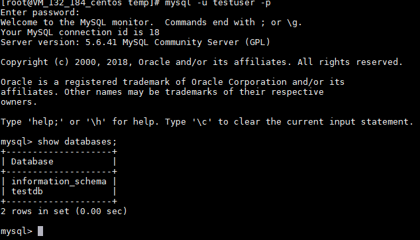Click the blinking cursor at mysql prompt
Screen dimensions: 420x240
(x=40, y=231)
